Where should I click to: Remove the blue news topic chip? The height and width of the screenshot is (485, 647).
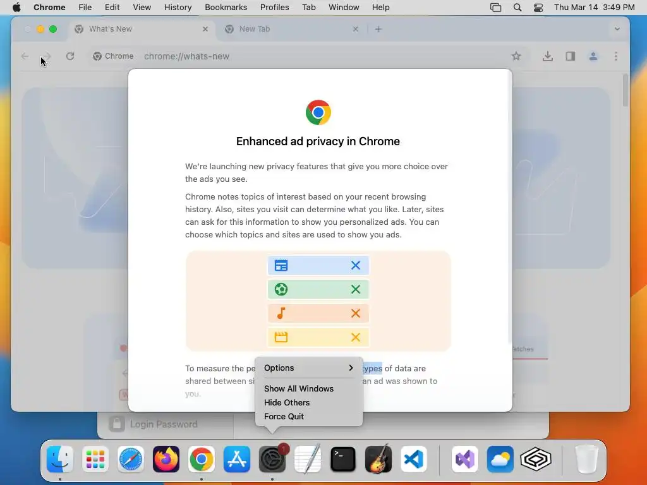click(x=355, y=265)
